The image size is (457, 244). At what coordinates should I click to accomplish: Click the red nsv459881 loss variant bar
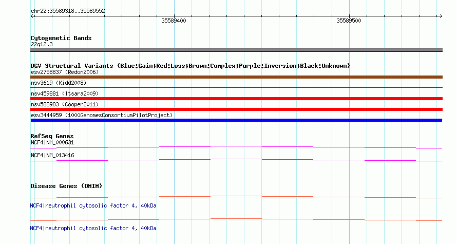pos(236,99)
